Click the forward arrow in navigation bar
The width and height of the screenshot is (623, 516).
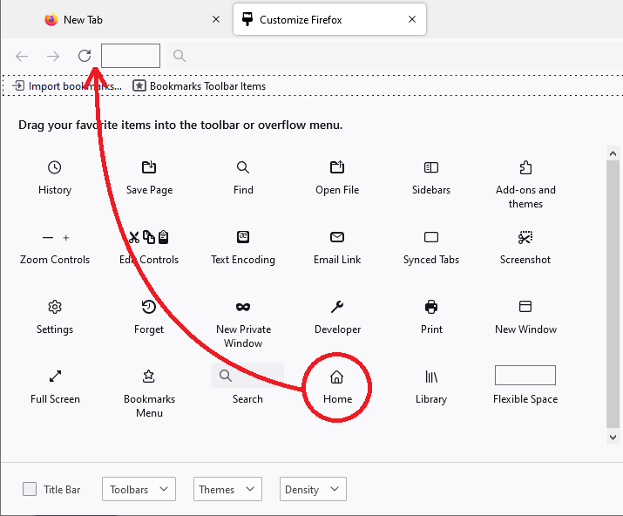click(53, 56)
